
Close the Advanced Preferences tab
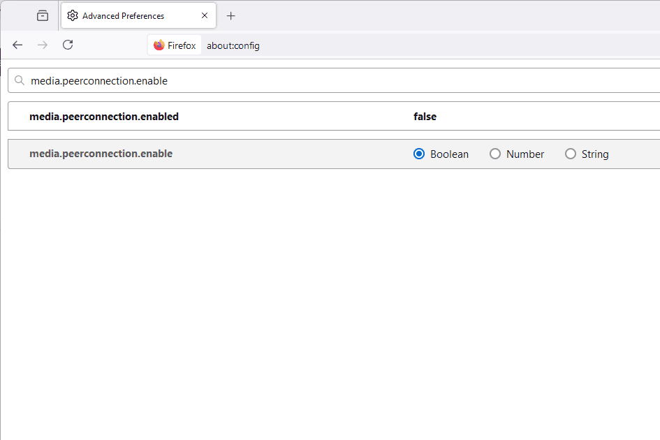pos(205,15)
